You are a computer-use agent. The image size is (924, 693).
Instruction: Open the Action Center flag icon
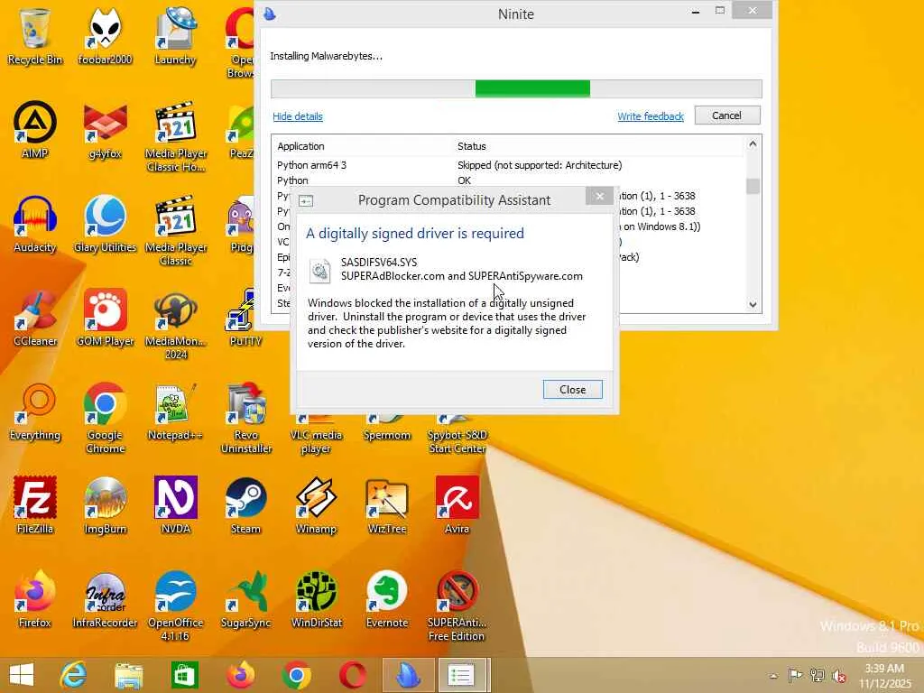[x=795, y=675]
